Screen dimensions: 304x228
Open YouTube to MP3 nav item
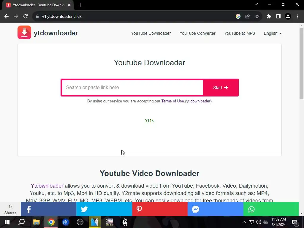click(x=240, y=33)
